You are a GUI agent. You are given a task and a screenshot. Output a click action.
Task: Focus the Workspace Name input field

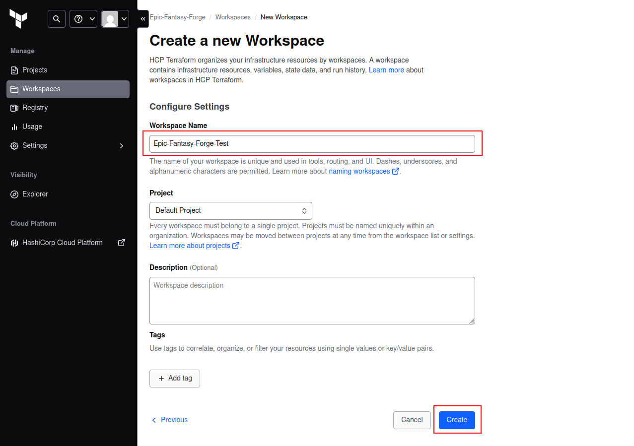312,143
